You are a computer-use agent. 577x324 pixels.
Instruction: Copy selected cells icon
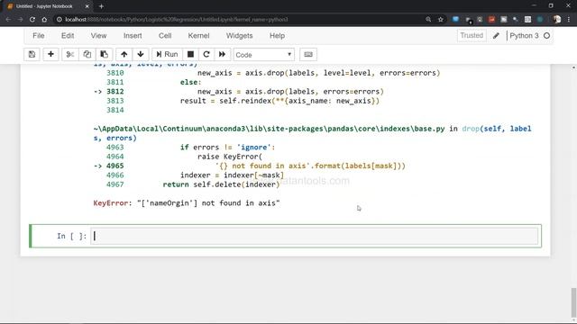point(87,54)
